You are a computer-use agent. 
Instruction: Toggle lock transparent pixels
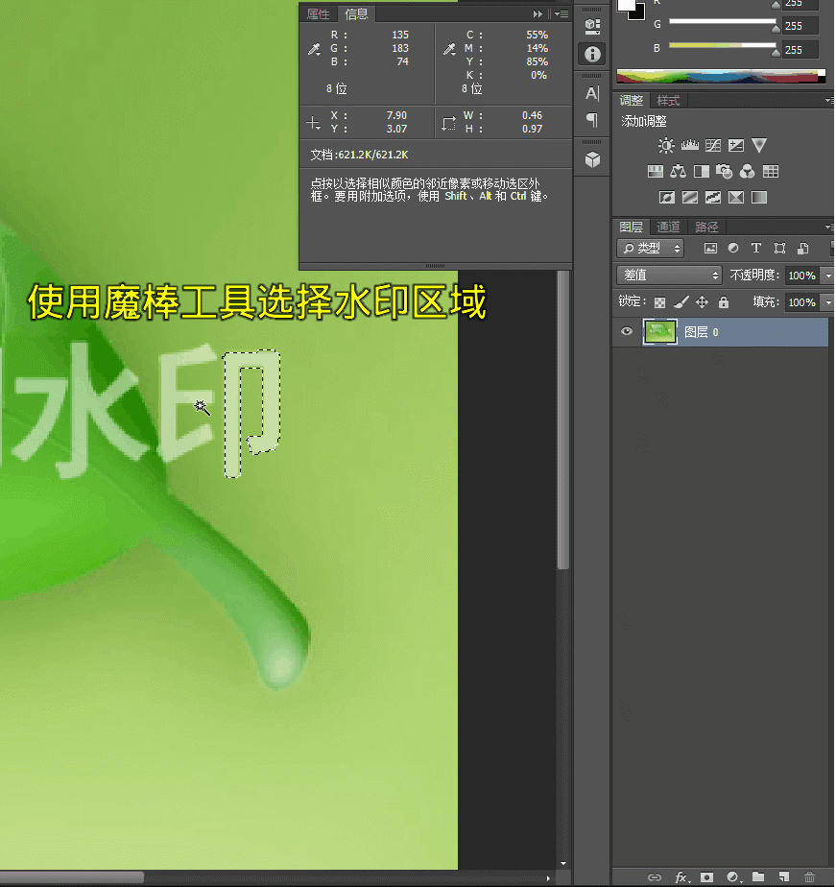(659, 302)
